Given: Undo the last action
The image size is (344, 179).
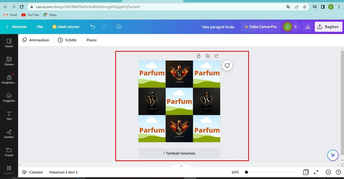Looking at the screenshot, I should point(93,27).
